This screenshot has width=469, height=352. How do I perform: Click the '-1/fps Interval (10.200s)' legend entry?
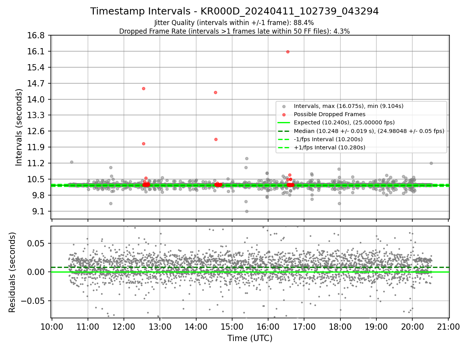click(328, 139)
